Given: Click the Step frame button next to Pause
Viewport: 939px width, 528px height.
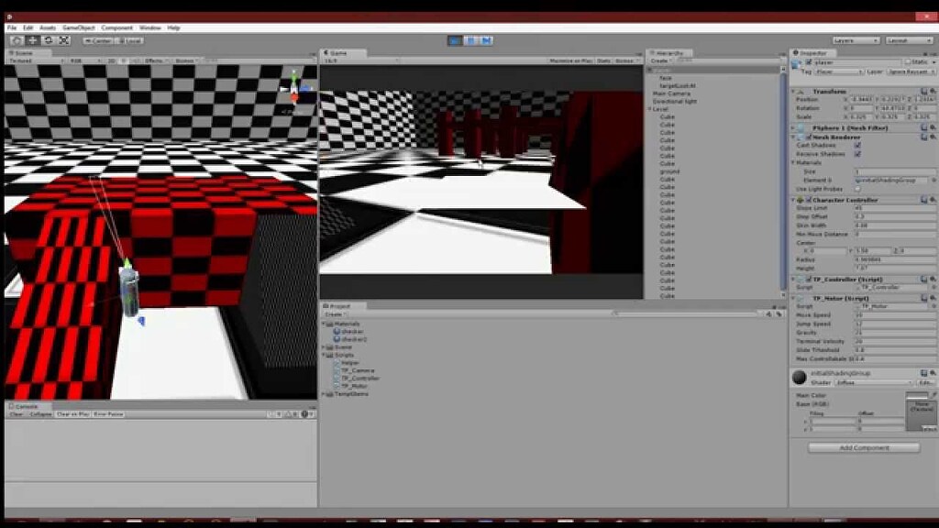Looking at the screenshot, I should coord(486,39).
